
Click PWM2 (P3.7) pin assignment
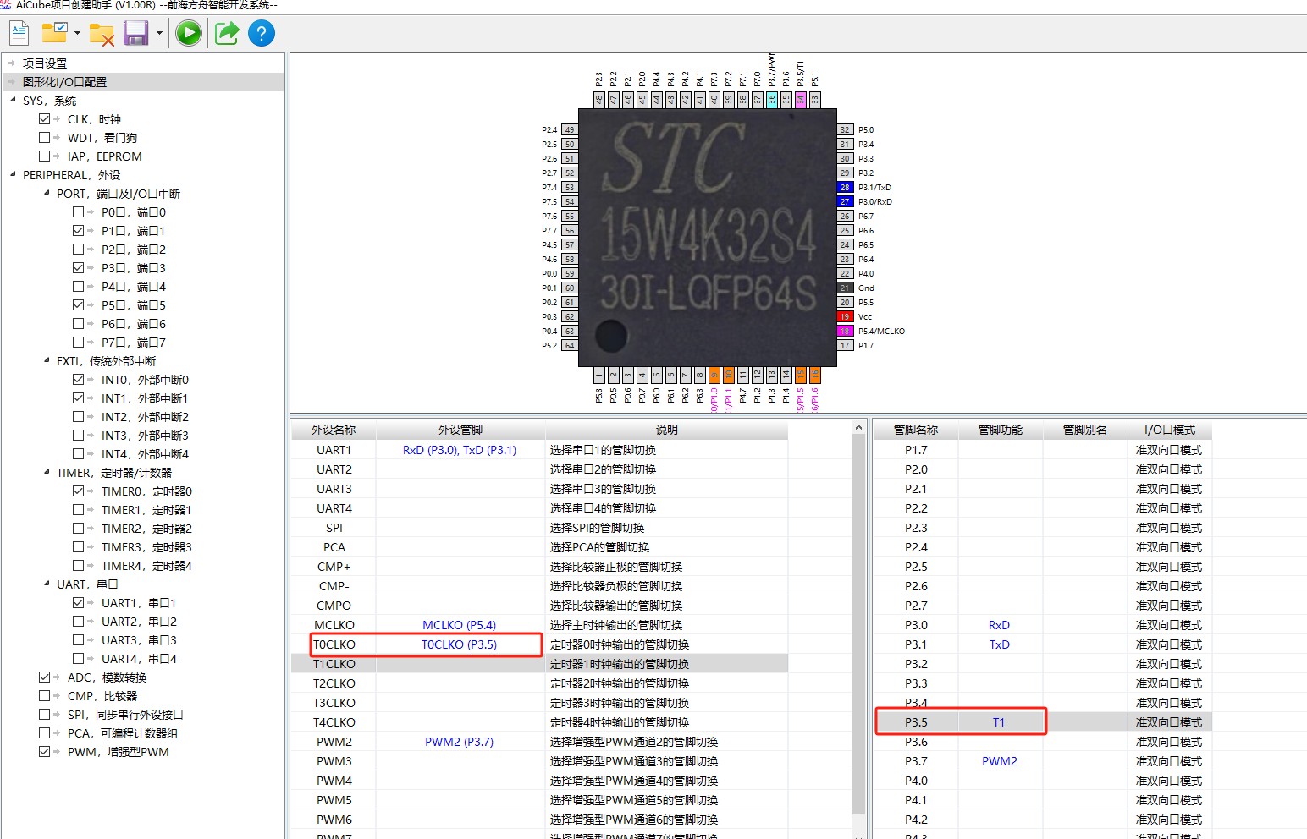(460, 742)
